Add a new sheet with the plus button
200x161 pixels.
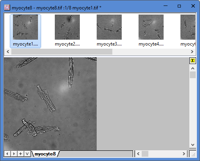coord(21,154)
